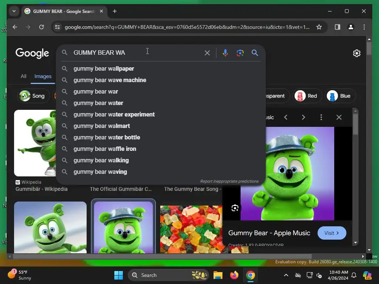Open a new browser tab
Viewport: 379px width, 284px height.
pyautogui.click(x=115, y=11)
